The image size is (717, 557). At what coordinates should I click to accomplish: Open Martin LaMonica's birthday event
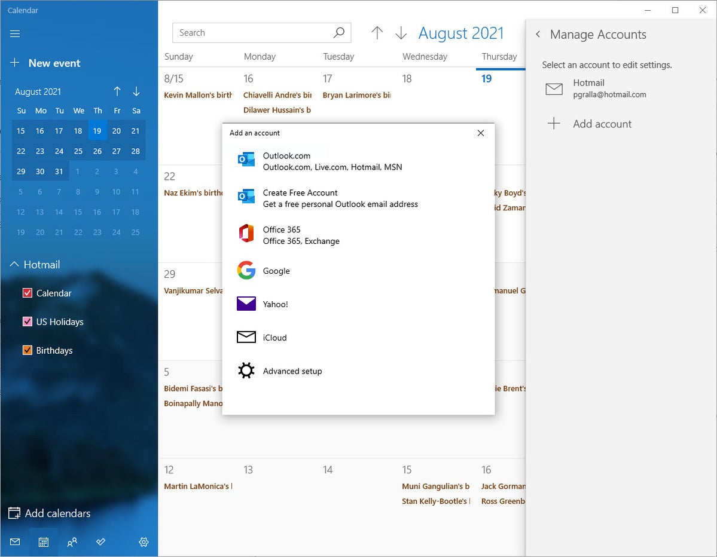(198, 486)
